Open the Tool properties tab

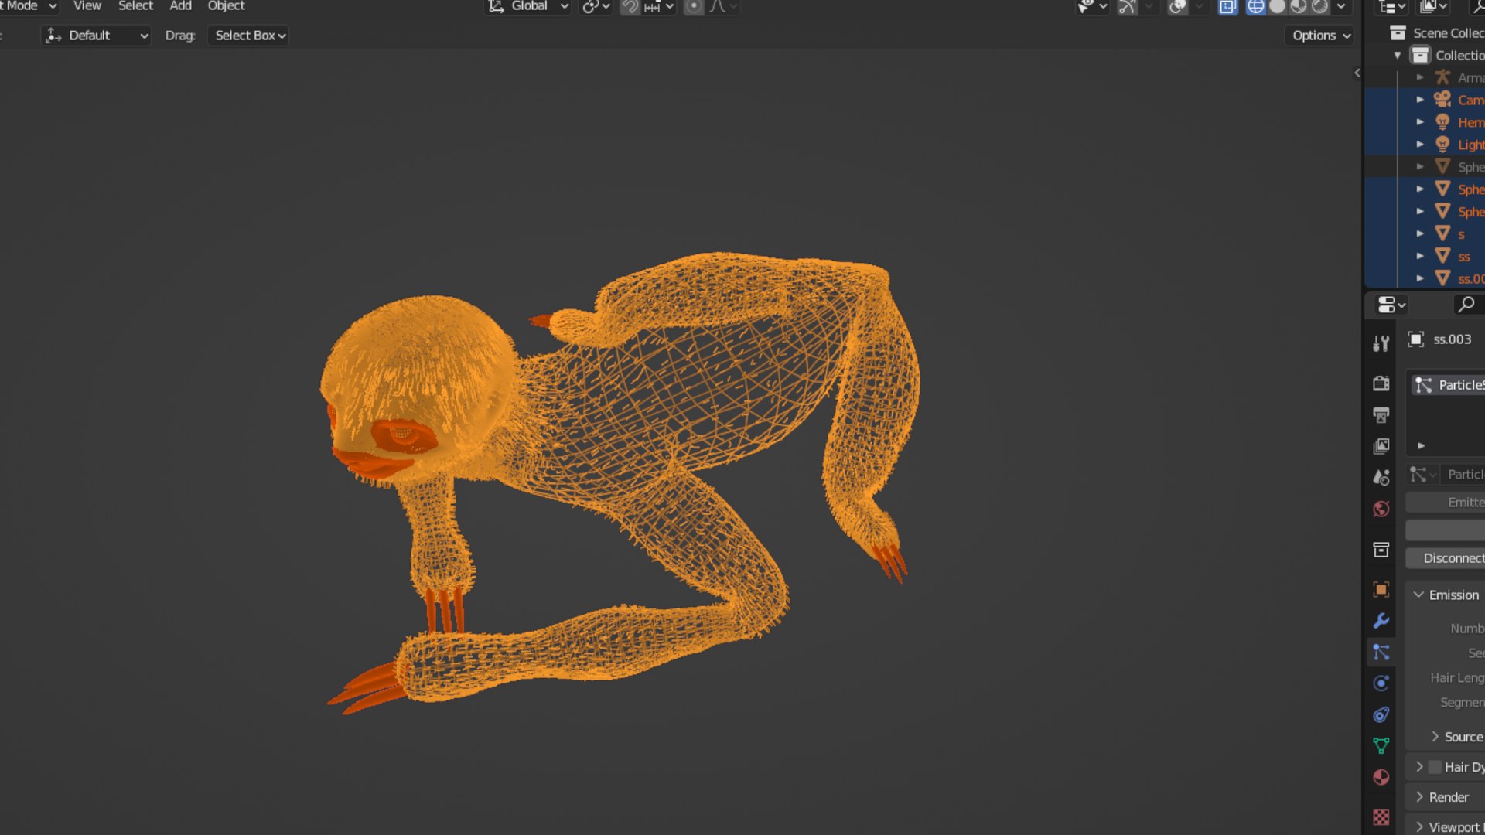point(1381,343)
